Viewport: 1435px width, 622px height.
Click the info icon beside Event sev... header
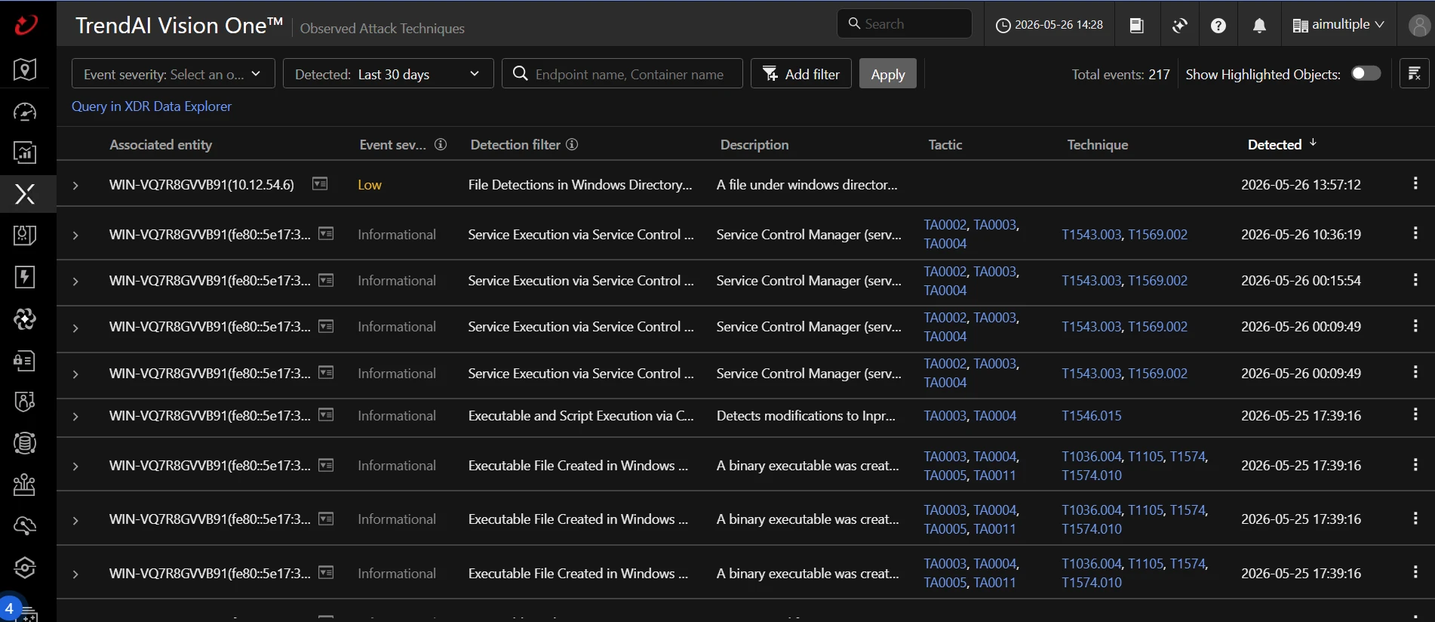click(441, 144)
